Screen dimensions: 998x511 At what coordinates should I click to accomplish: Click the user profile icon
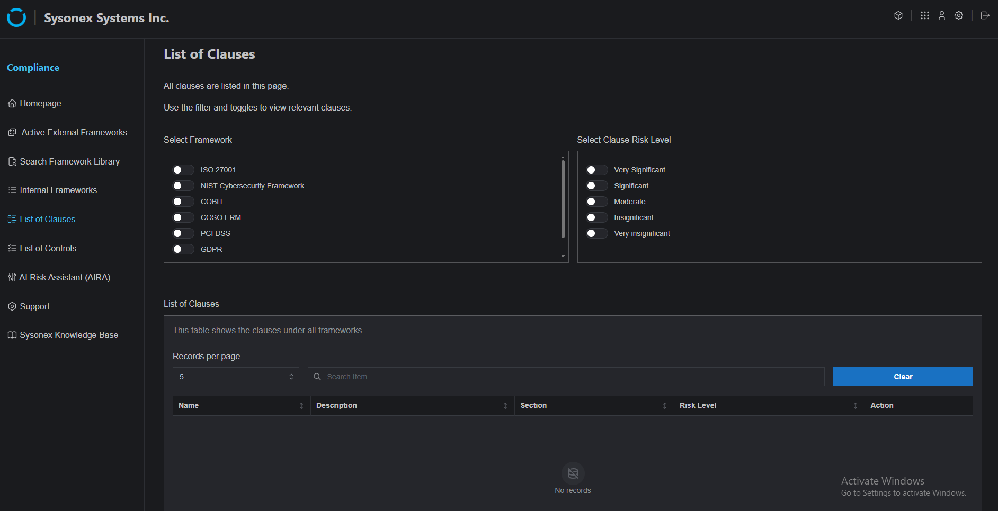tap(942, 15)
